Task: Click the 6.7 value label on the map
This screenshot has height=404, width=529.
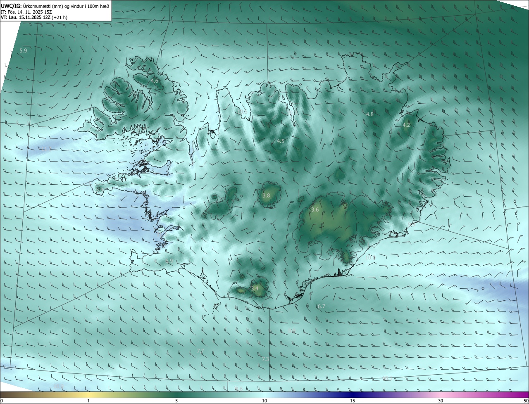Action: point(322,307)
